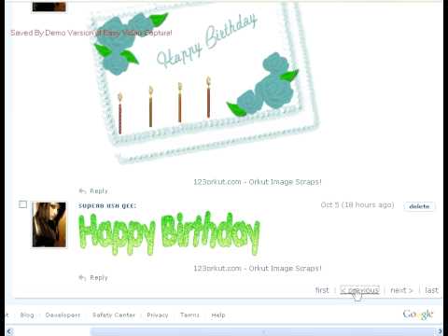Viewport: 448px width, 336px height.
Task: Open the Developers footer link
Action: pos(63,315)
